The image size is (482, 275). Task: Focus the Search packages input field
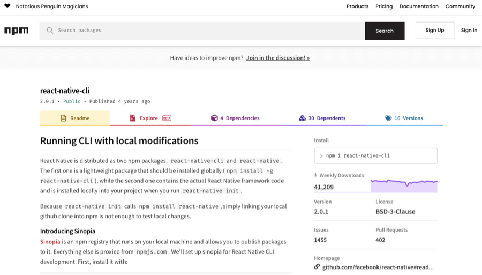(x=202, y=31)
